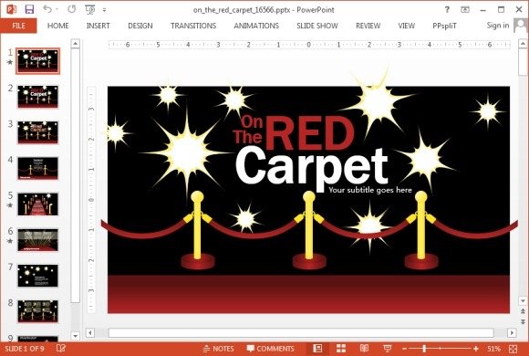This screenshot has height=356, width=529.
Task: Select slide 2 thumbnail
Action: pos(37,97)
